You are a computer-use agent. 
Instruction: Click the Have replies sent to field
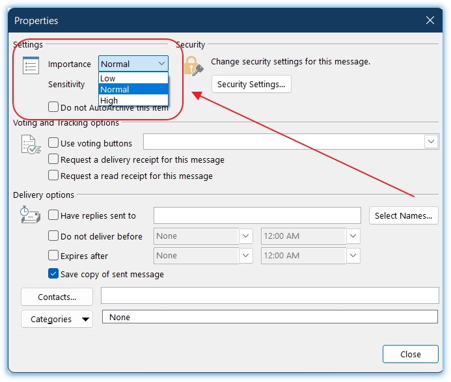click(257, 215)
